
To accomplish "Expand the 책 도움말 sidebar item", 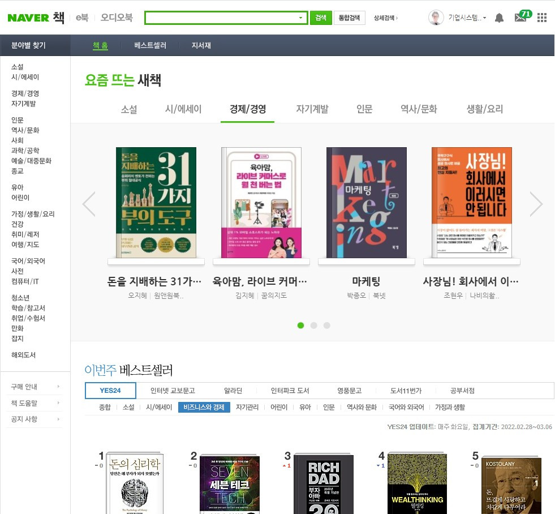I will [x=35, y=403].
